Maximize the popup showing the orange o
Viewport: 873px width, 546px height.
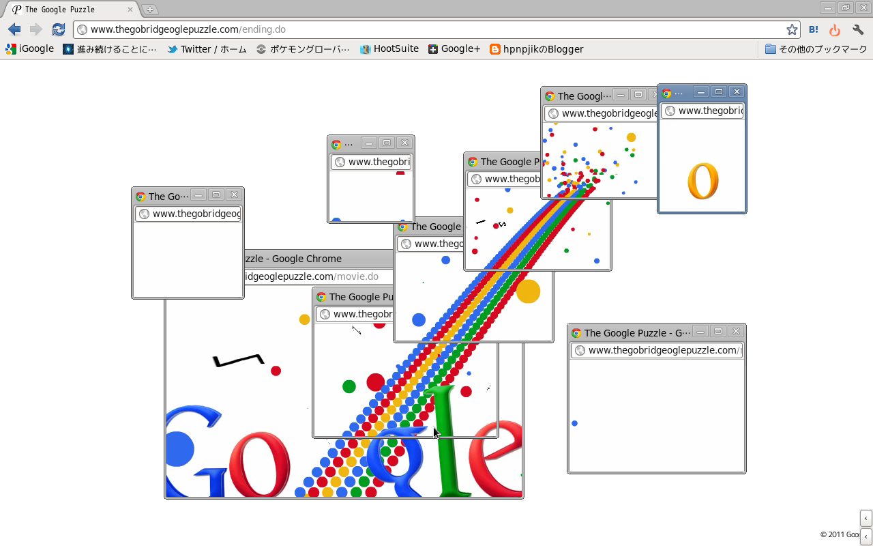[x=719, y=91]
